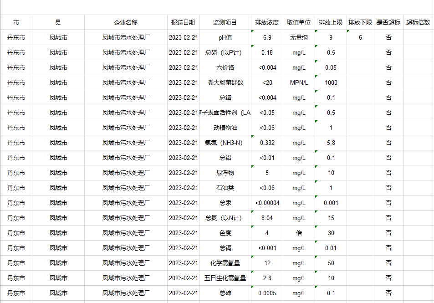Click the 色度 cell
434x303 pixels.
click(x=225, y=233)
